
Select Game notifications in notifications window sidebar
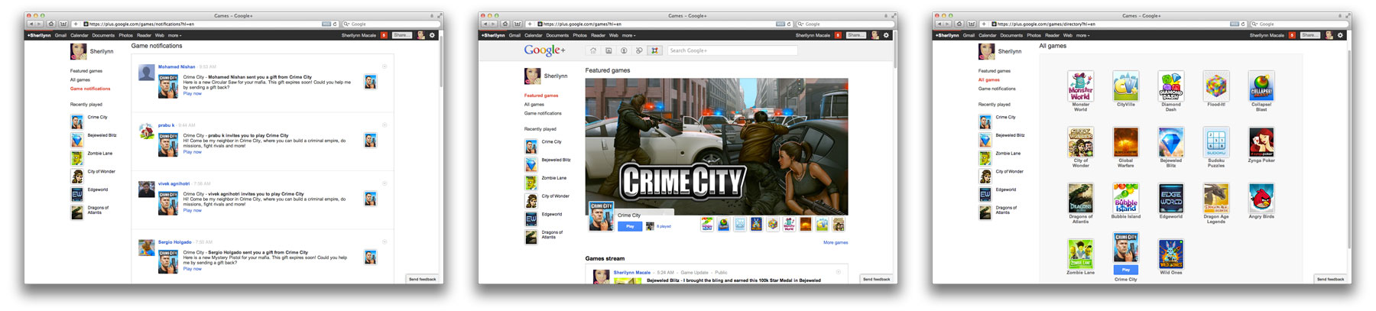pyautogui.click(x=90, y=89)
